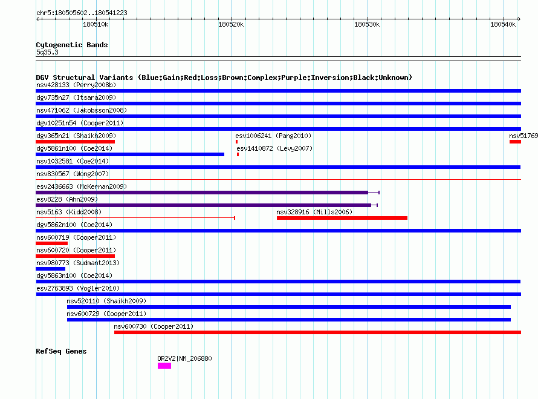
Task: Click the thin red nsv830567 (Wong2007) line
Action: click(278, 179)
